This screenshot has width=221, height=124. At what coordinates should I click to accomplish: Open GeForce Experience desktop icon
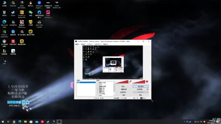click(4, 34)
